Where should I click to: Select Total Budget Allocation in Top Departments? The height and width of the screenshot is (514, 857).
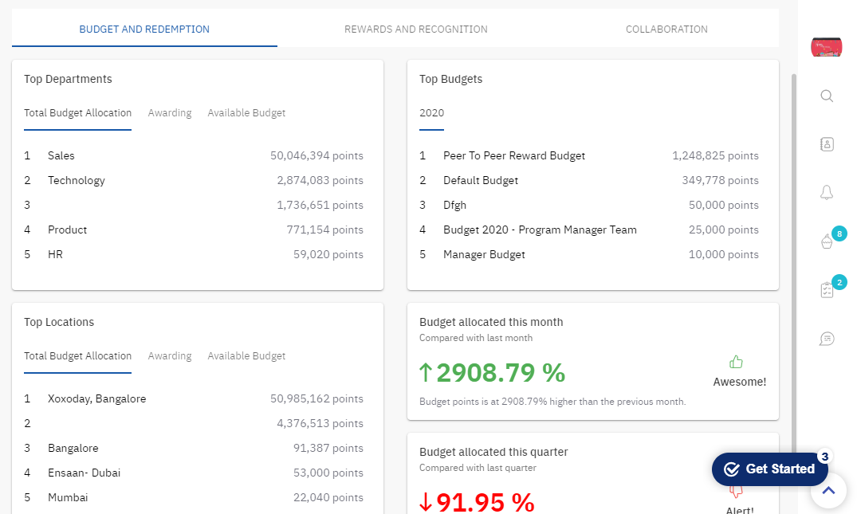[x=77, y=113]
